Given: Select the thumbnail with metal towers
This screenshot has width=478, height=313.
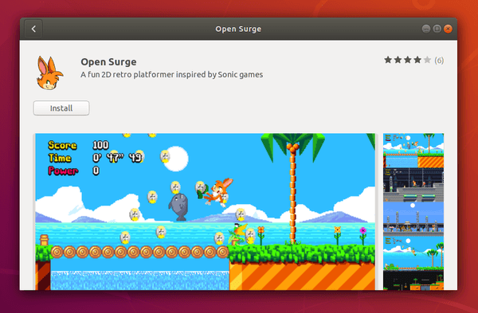Looking at the screenshot, I should pyautogui.click(x=413, y=219).
